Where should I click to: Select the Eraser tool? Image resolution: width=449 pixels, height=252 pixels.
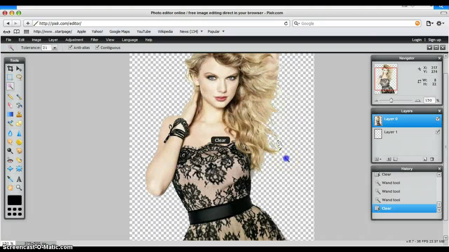pyautogui.click(x=10, y=105)
